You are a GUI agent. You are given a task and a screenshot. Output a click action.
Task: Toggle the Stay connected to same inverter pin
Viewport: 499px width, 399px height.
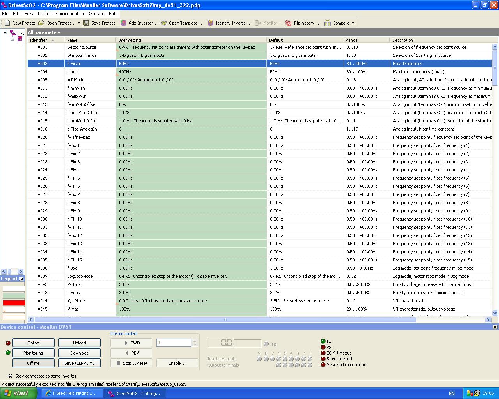click(9, 376)
